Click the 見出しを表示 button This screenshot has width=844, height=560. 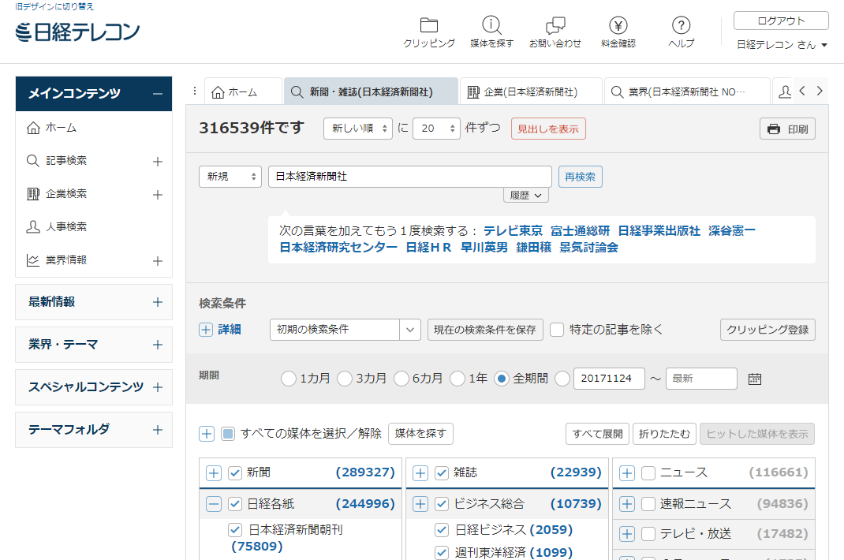click(548, 129)
